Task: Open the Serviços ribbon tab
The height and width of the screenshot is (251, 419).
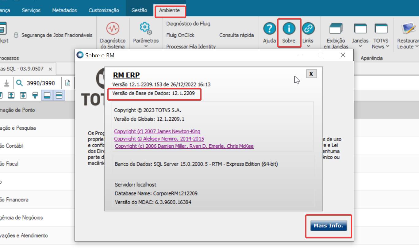Action: coord(31,10)
